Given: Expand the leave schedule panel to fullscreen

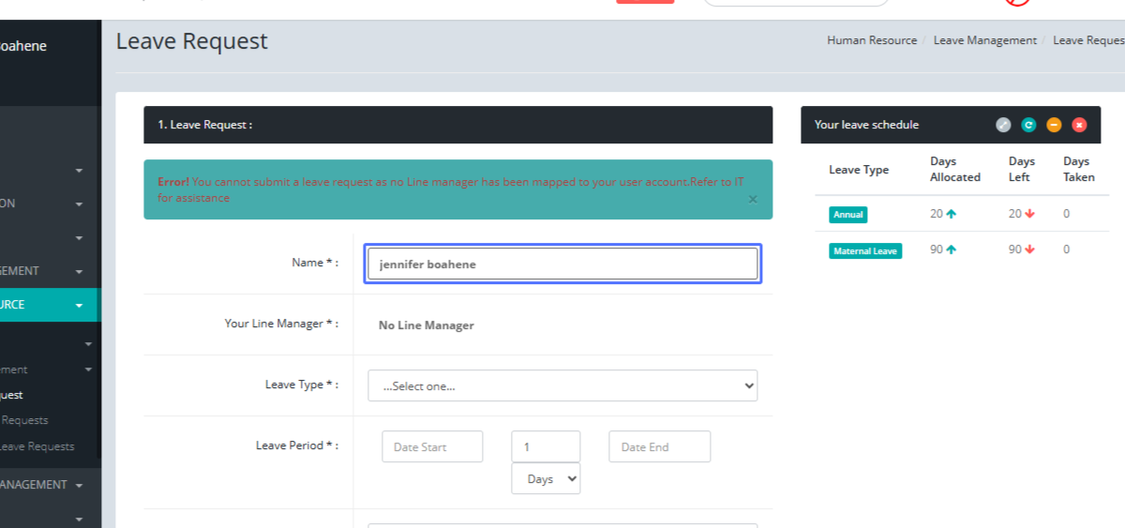Looking at the screenshot, I should pyautogui.click(x=1003, y=125).
